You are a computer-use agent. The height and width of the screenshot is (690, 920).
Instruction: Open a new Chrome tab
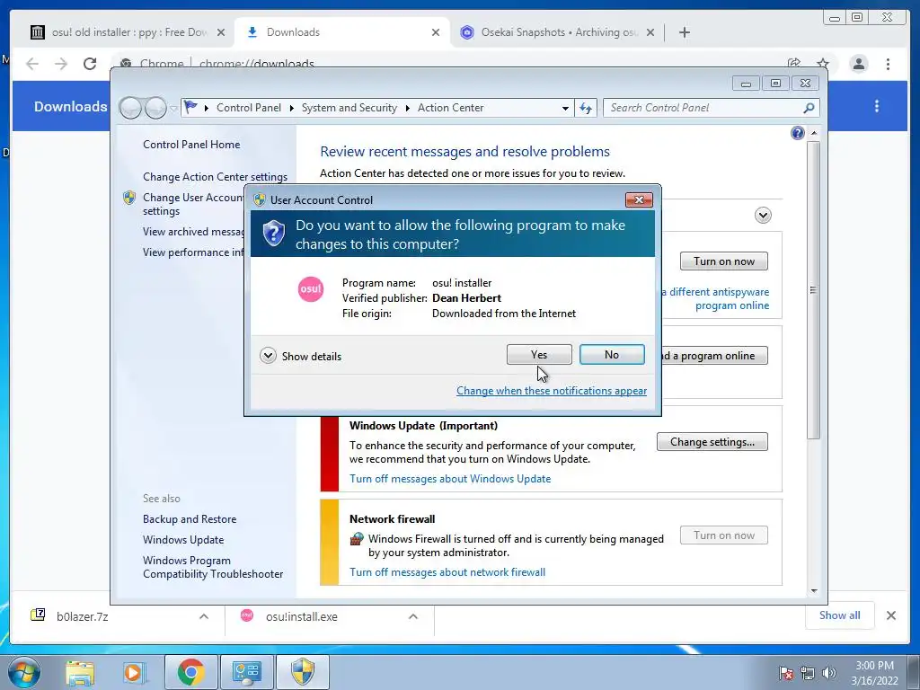(684, 32)
